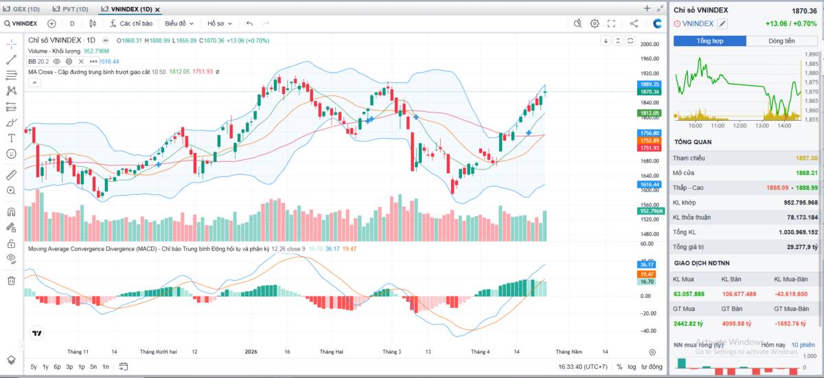
Task: Switch to the GEX (1D) tab
Action: [23, 9]
